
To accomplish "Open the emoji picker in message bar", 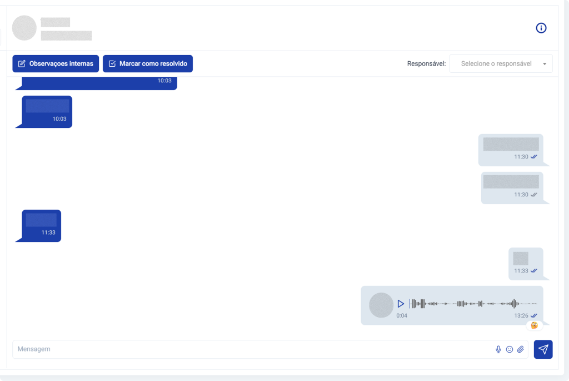I will tap(509, 349).
